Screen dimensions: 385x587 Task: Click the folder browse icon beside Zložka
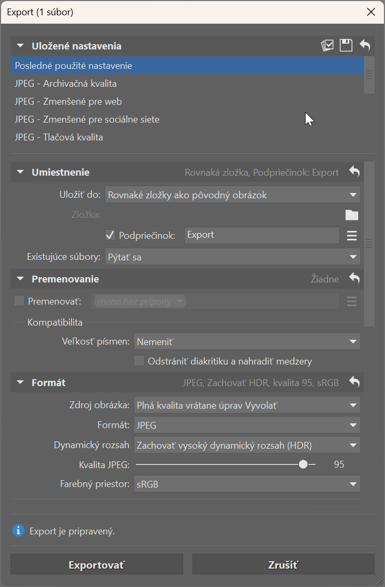coord(352,215)
